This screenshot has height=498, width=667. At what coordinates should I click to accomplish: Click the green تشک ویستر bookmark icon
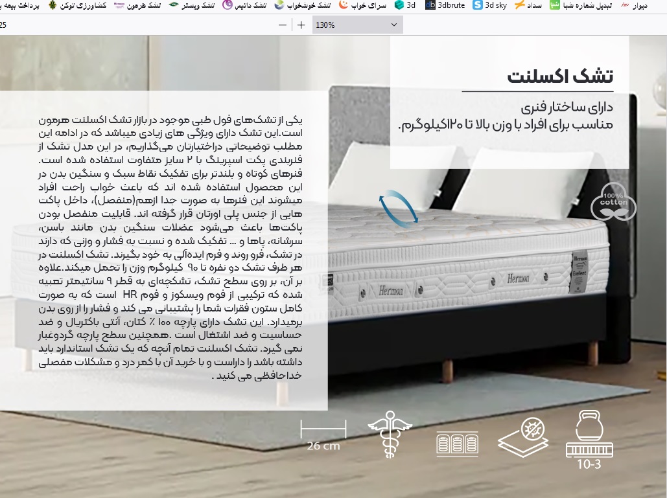[x=174, y=5]
